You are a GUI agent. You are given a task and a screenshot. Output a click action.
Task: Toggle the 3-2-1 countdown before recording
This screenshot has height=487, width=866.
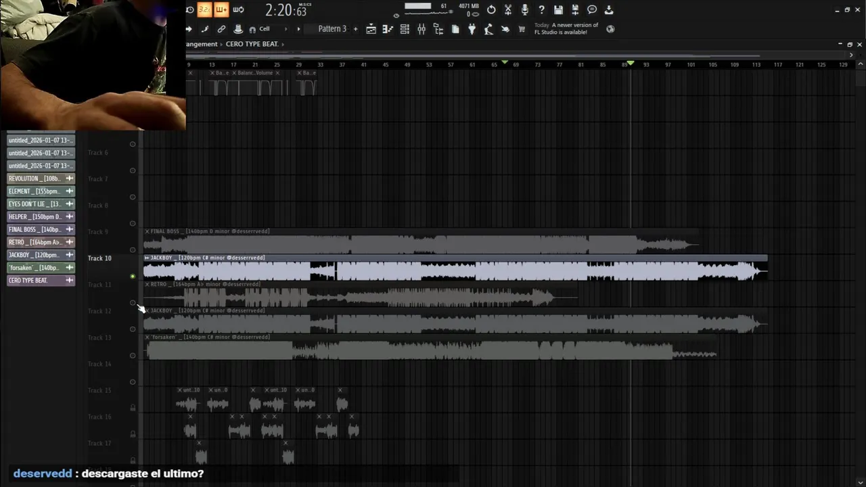[204, 9]
